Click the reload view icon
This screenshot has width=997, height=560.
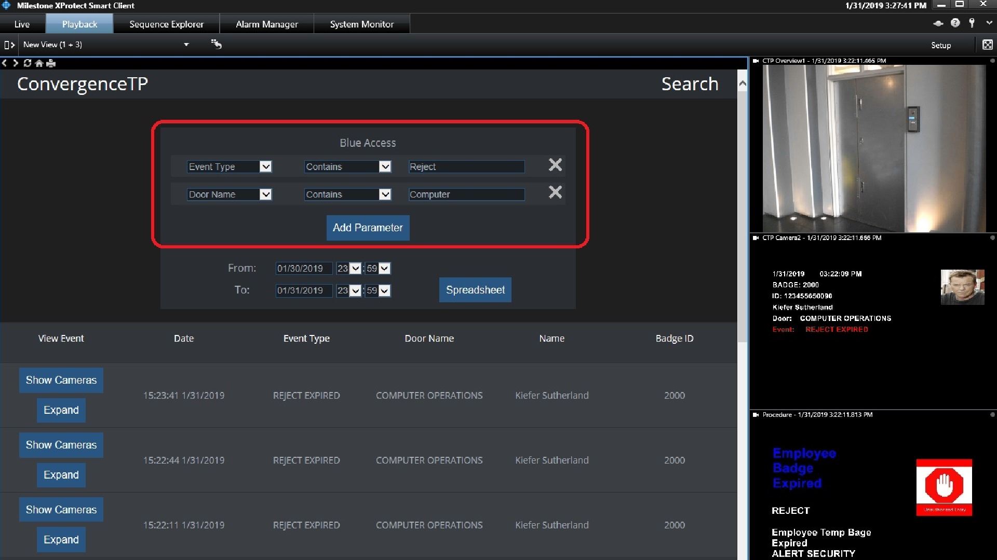pyautogui.click(x=217, y=45)
